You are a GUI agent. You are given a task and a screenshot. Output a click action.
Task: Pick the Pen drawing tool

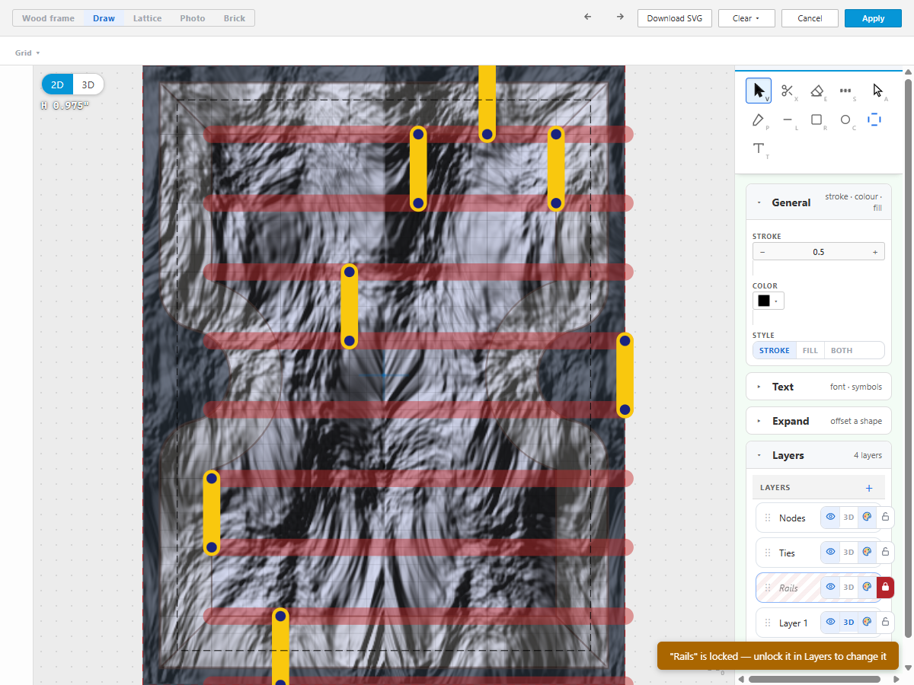pos(759,119)
